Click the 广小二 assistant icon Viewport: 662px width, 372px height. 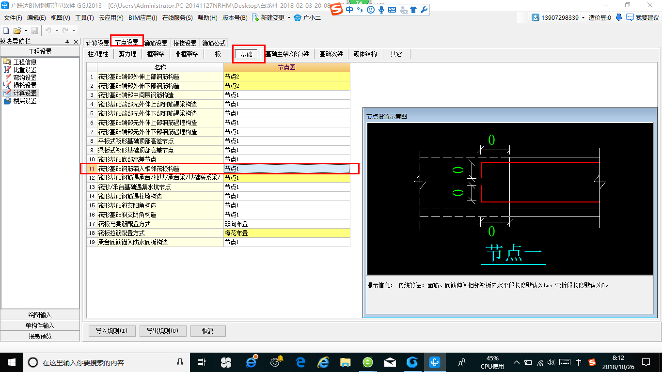pyautogui.click(x=298, y=18)
